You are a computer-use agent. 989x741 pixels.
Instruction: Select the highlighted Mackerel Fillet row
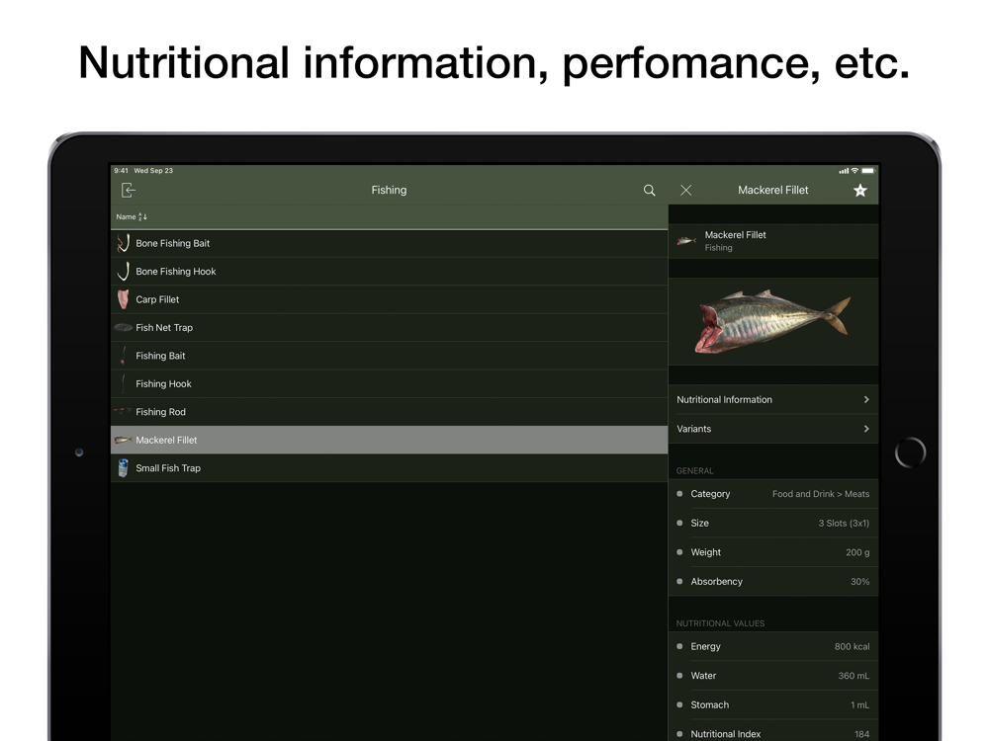(389, 440)
